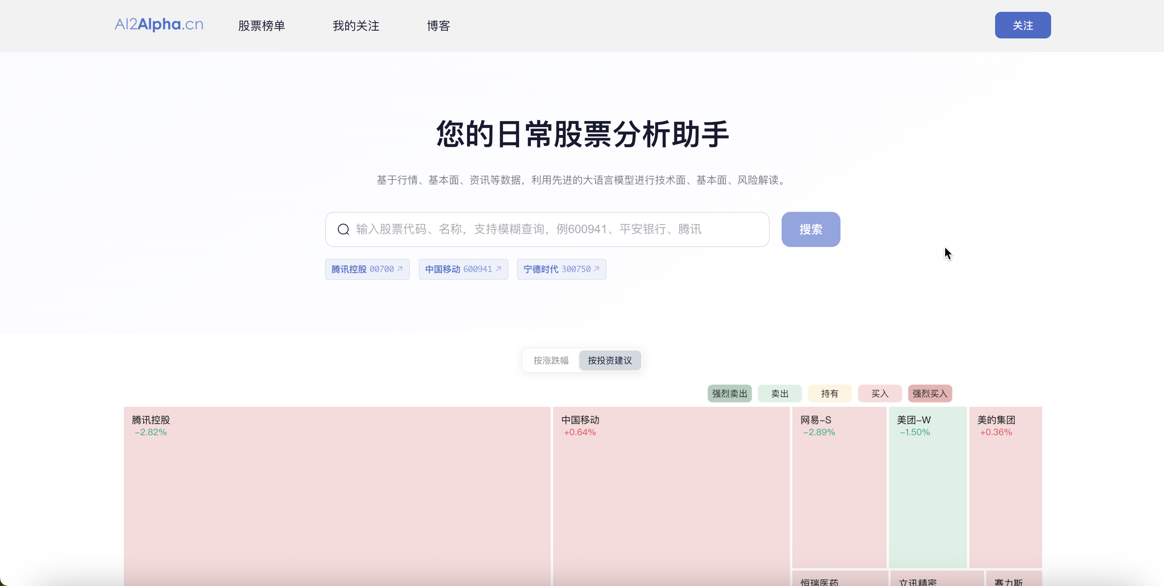The image size is (1164, 586).
Task: Click the arrow icon beside 宁德时代 300750
Action: (x=596, y=269)
